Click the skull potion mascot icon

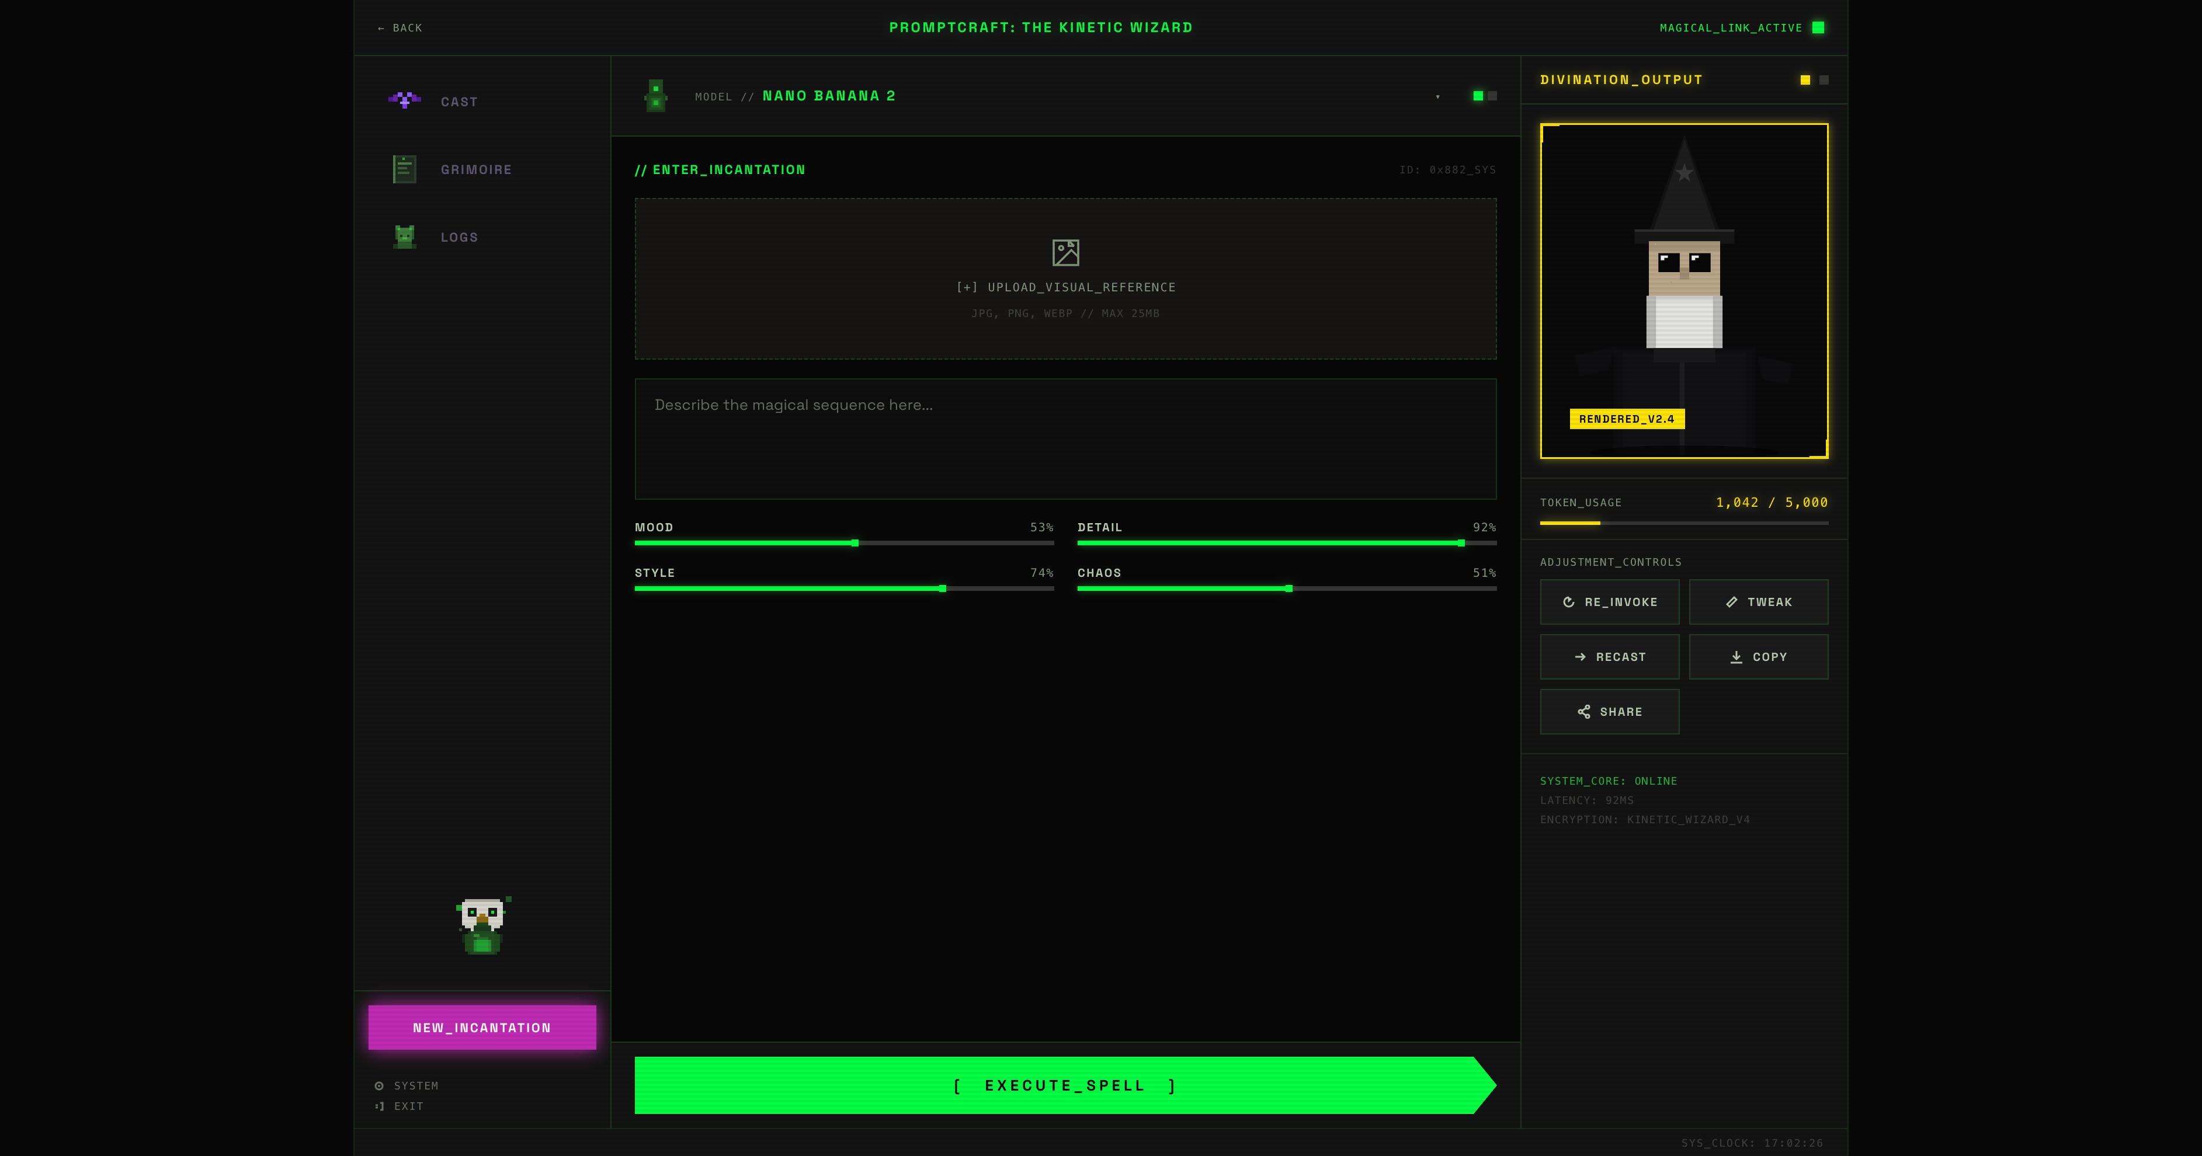tap(483, 925)
